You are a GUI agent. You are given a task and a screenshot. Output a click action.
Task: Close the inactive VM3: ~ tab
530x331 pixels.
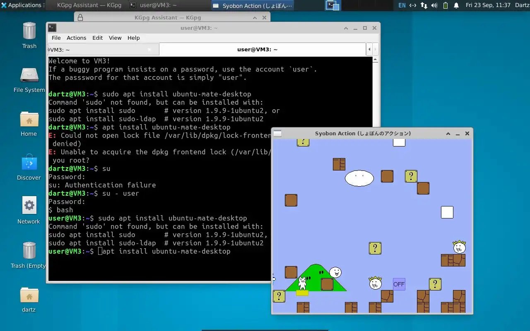point(149,50)
